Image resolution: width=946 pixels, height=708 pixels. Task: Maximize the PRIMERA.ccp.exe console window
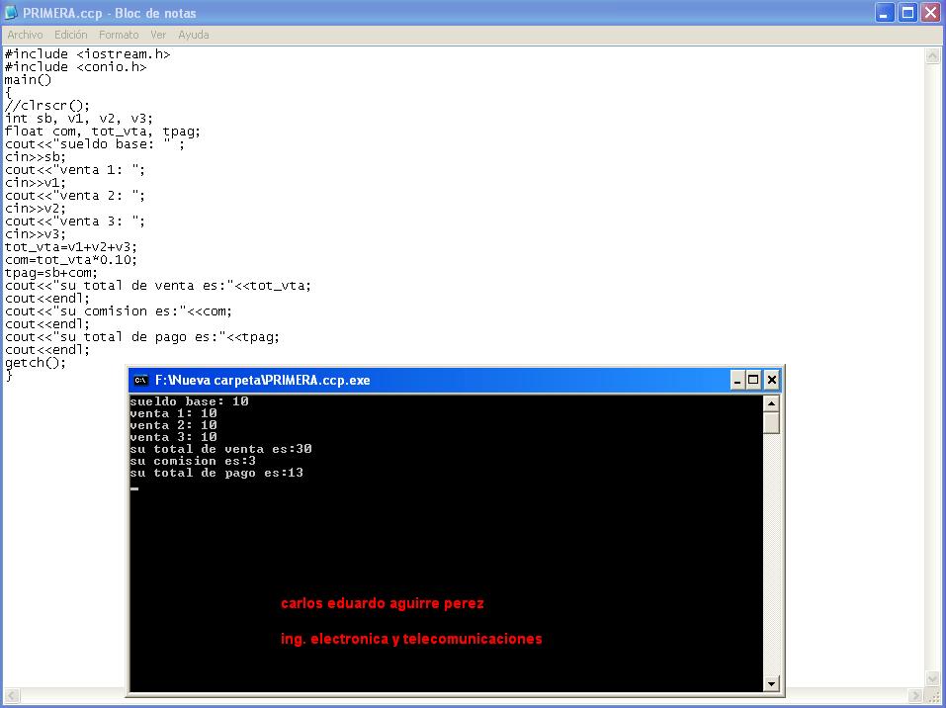753,380
